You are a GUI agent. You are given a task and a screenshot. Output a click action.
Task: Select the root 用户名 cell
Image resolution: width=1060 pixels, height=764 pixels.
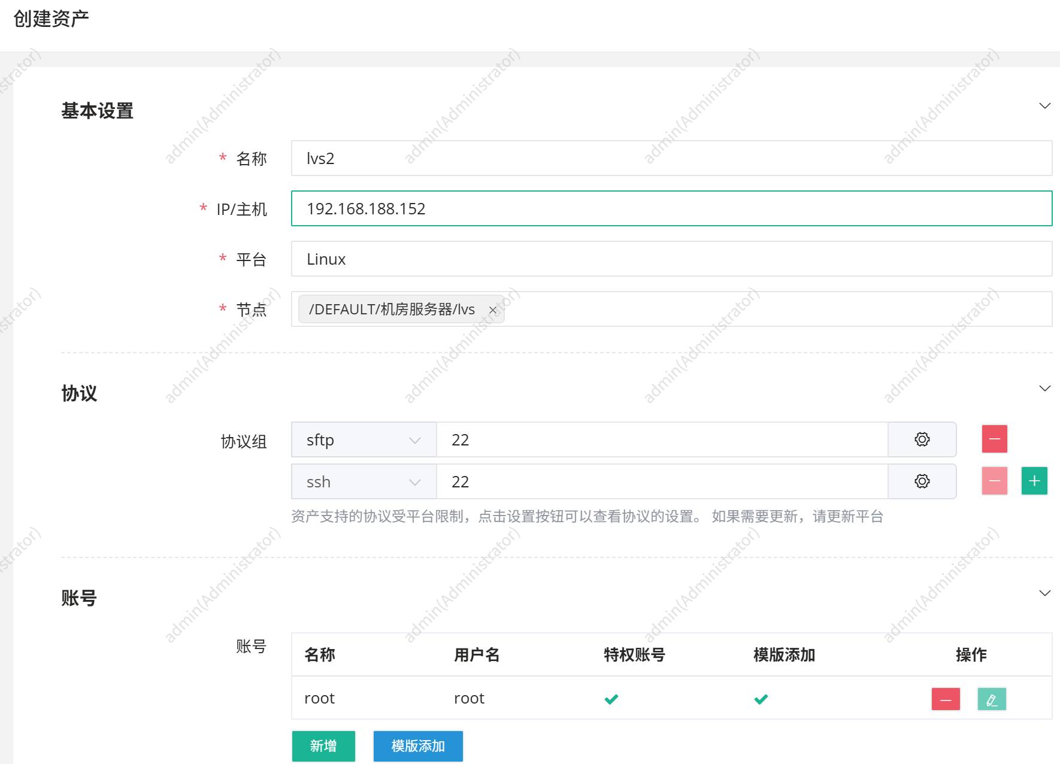(x=469, y=698)
